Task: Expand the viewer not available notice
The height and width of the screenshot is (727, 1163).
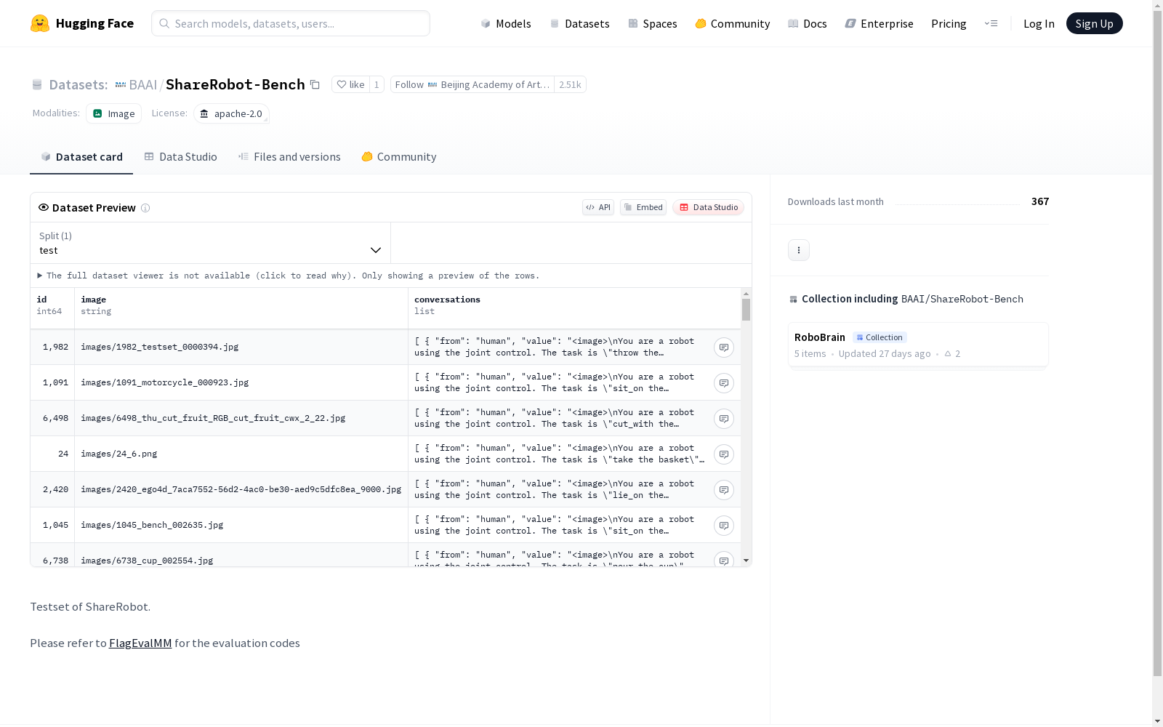Action: (289, 276)
